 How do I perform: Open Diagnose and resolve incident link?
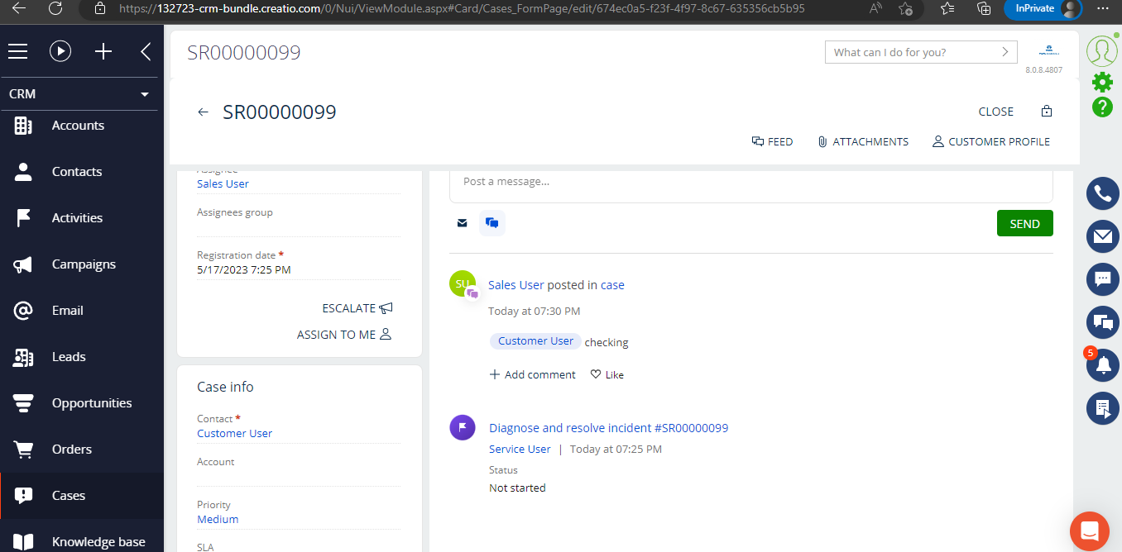click(x=608, y=428)
